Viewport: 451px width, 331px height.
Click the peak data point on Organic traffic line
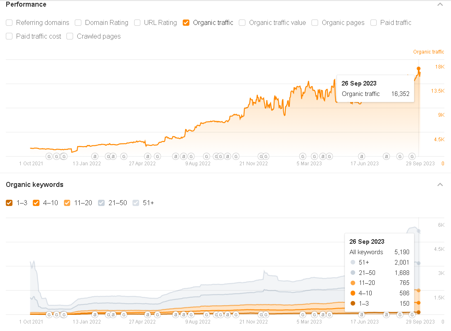[419, 69]
